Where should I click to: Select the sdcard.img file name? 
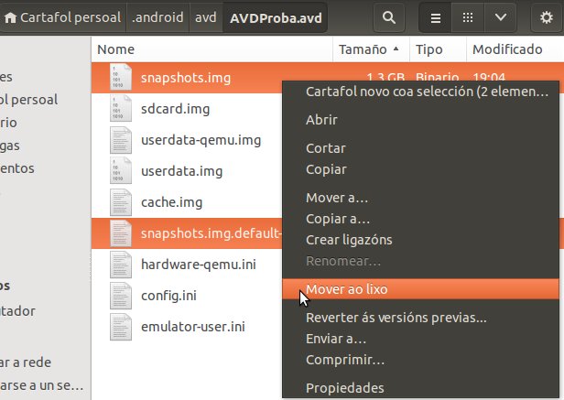[175, 109]
